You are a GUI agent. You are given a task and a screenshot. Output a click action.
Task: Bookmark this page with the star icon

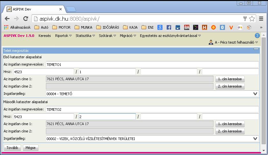pos(252,19)
